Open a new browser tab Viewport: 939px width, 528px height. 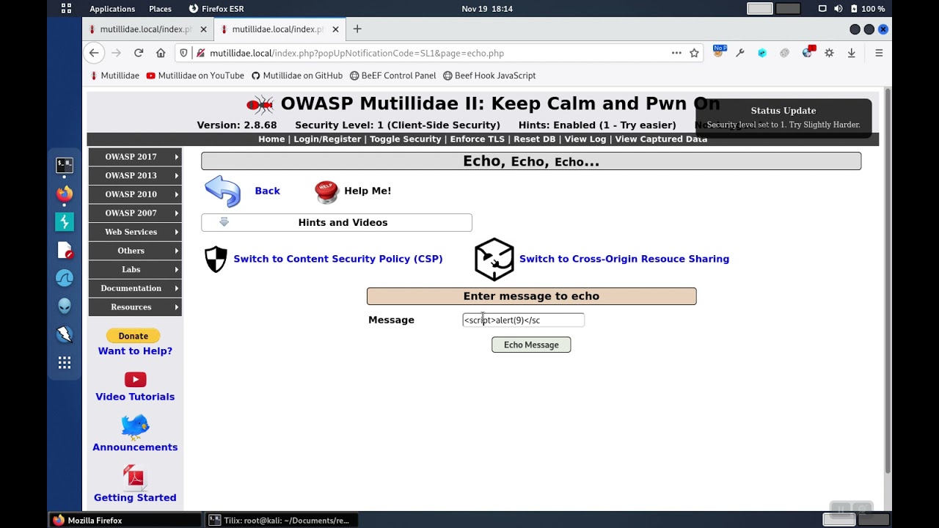pos(357,29)
